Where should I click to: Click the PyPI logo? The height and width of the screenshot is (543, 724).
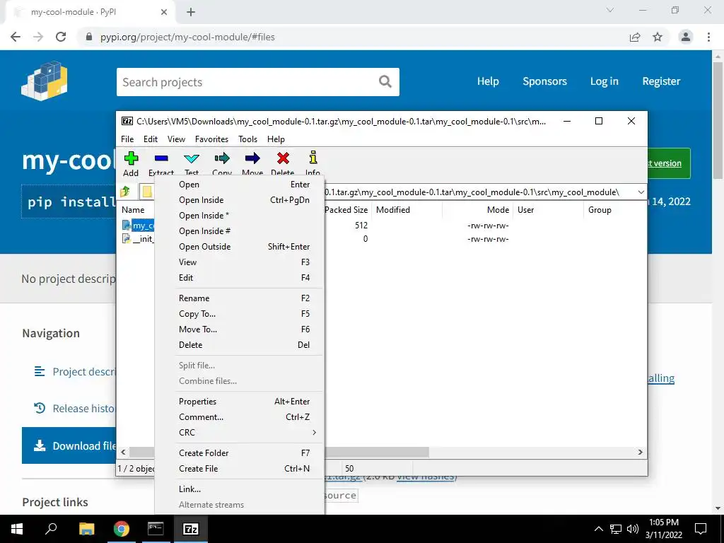[45, 81]
